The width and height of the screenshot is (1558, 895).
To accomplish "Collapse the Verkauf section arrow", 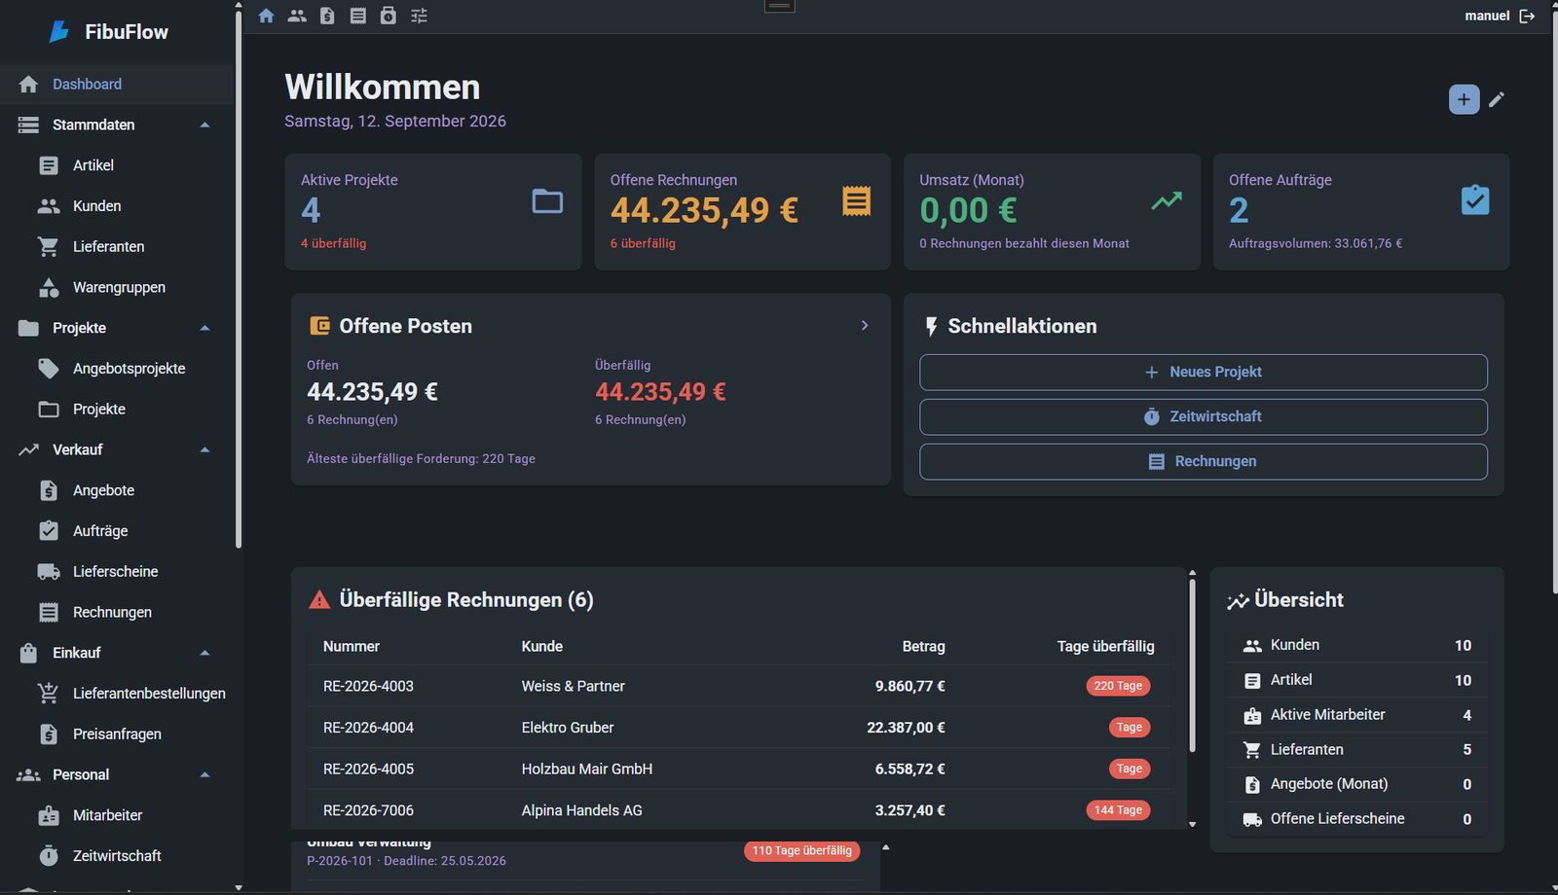I will [204, 449].
